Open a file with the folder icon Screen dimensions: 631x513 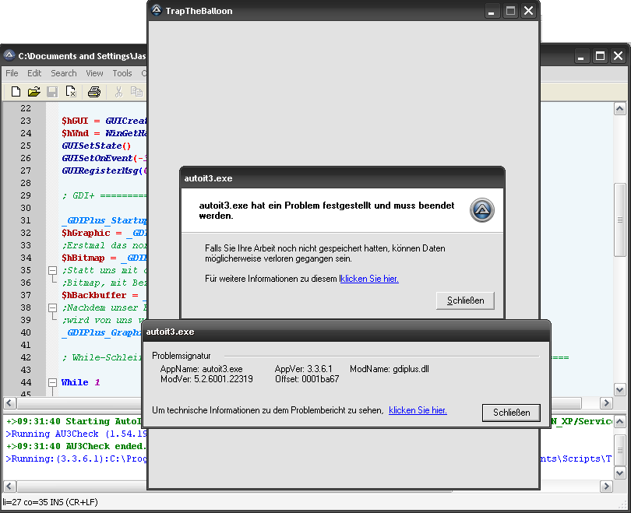[34, 92]
